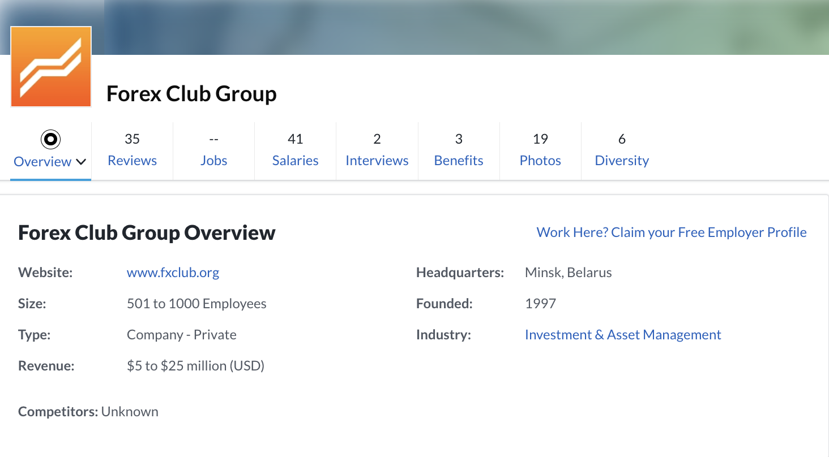The height and width of the screenshot is (457, 829).
Task: Click the Minsk, Belarus headquarters value
Action: point(569,273)
